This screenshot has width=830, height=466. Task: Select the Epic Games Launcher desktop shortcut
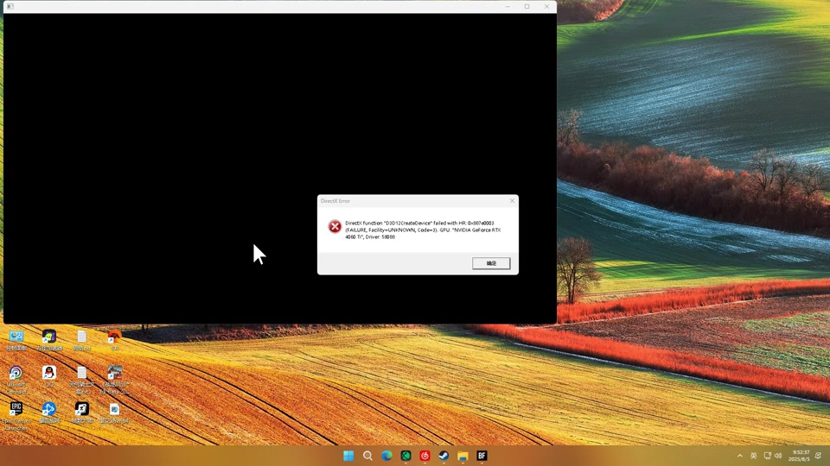tap(16, 410)
